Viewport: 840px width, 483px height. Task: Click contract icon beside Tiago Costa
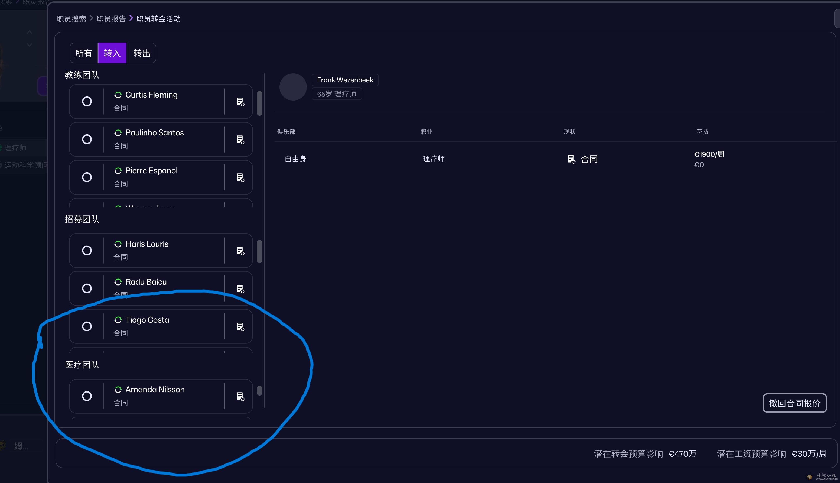[240, 326]
